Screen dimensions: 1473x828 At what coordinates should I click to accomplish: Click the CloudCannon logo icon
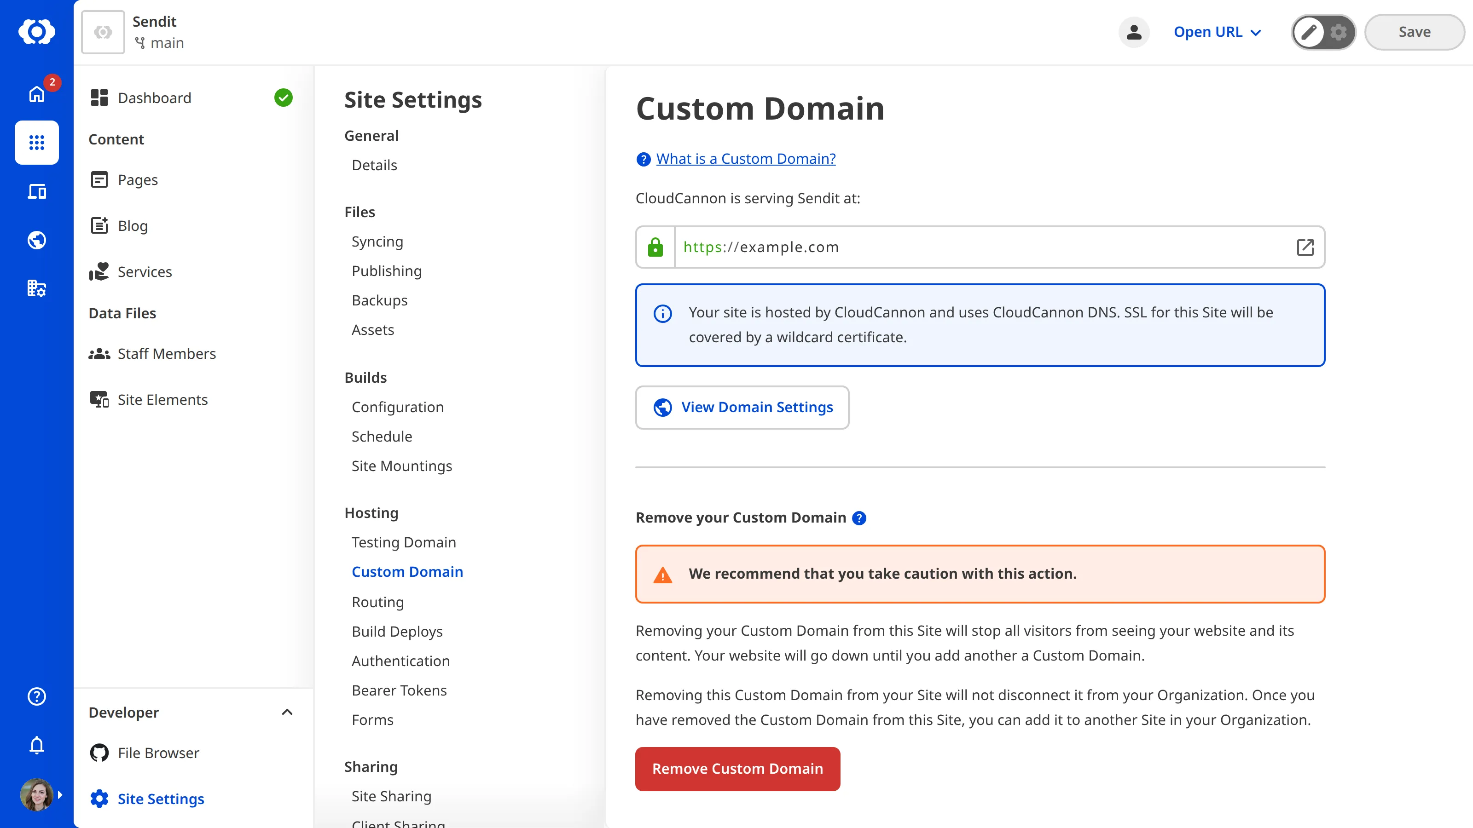[37, 31]
